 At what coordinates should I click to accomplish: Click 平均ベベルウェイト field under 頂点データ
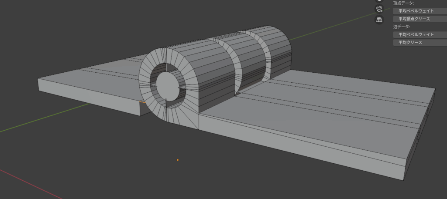click(420, 11)
